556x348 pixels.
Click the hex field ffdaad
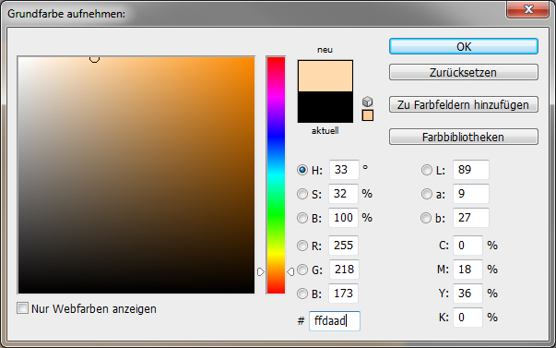[335, 321]
